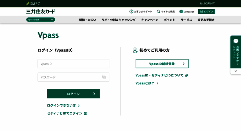Close the AI chat side widget
Viewport: 241px width, 131px height.
click(235, 71)
